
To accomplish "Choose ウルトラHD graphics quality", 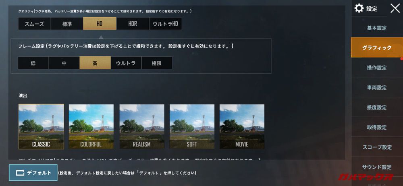I will point(166,24).
